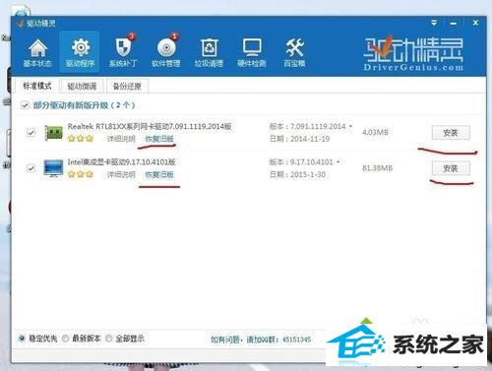Click the Realtek network card icon
The width and height of the screenshot is (492, 371).
click(x=53, y=133)
